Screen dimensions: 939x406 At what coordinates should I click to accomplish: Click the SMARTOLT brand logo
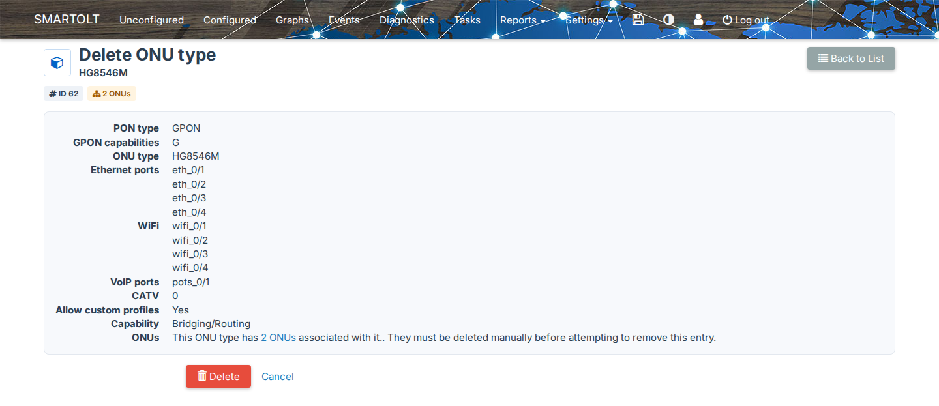[67, 20]
